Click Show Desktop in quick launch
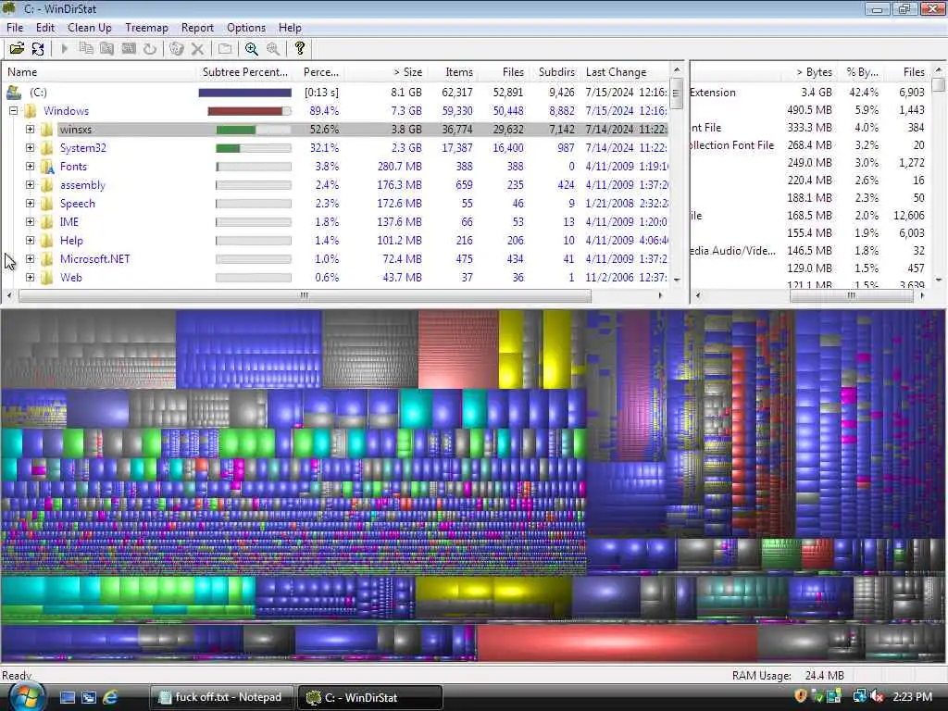The width and height of the screenshot is (948, 711). (68, 697)
